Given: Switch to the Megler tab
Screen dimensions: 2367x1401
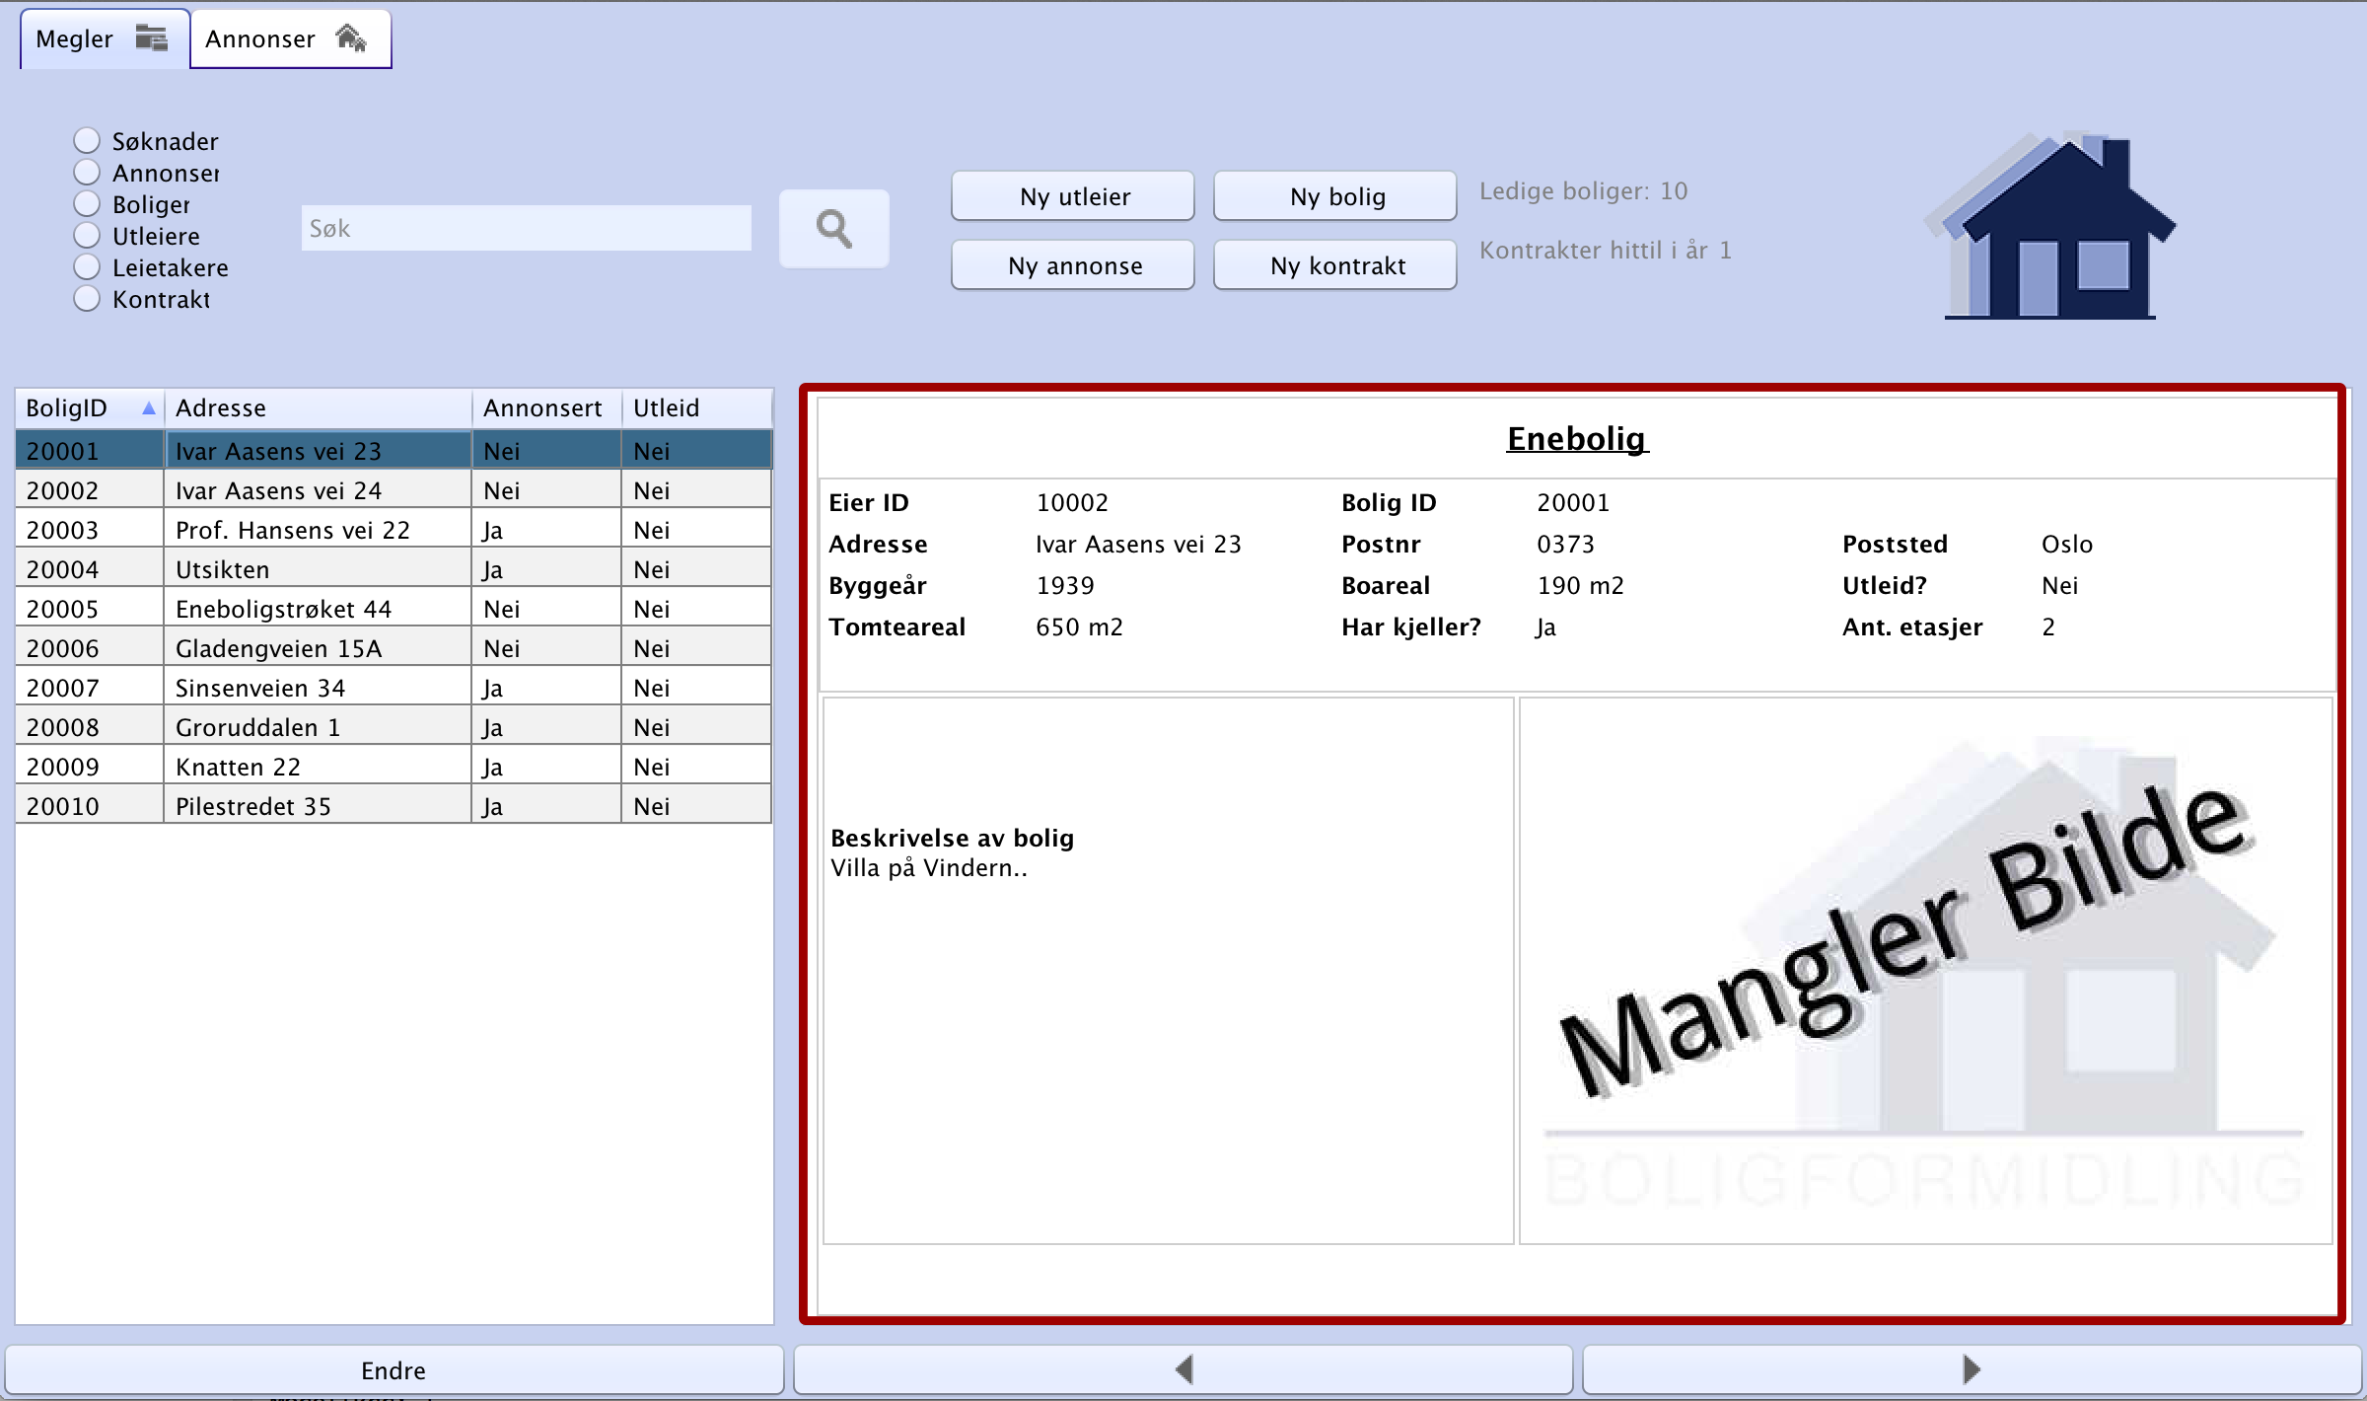Looking at the screenshot, I should (104, 39).
